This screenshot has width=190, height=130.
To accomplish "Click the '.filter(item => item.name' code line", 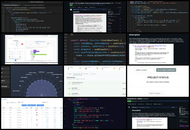I will (x=86, y=128).
